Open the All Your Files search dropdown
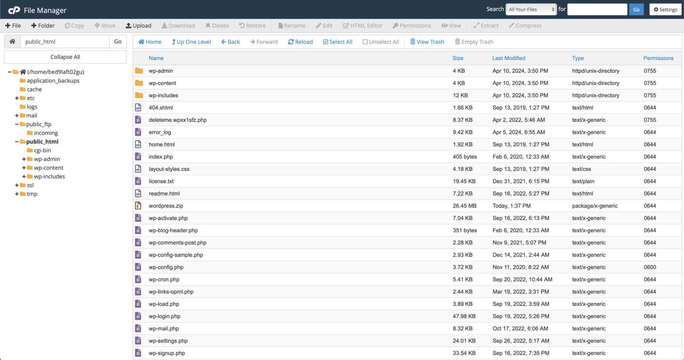This screenshot has height=360, width=684. (530, 9)
